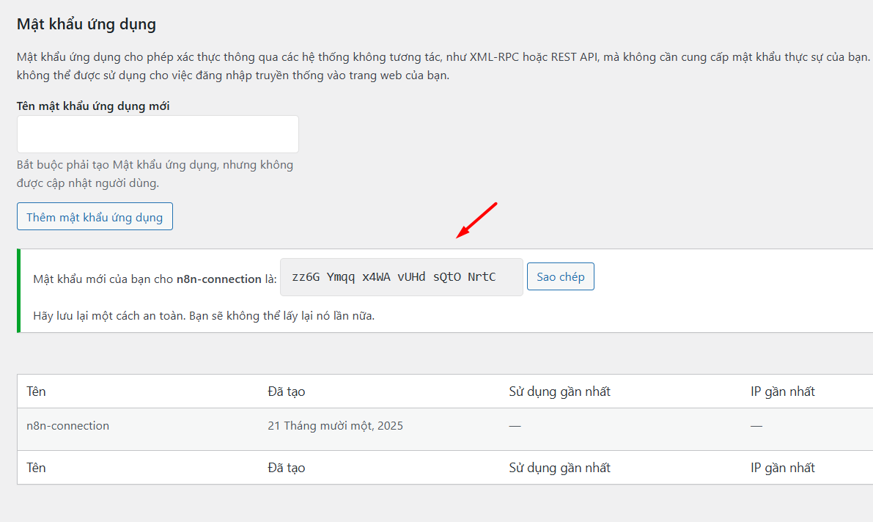Click the "IP gần nhất" column header

(x=782, y=391)
